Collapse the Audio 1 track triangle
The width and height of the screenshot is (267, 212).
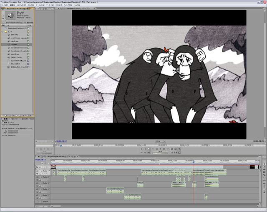click(42, 171)
